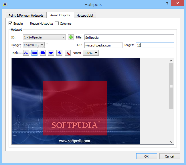Confirm with the OK button
Screen dimensions: 186x165
(147, 156)
